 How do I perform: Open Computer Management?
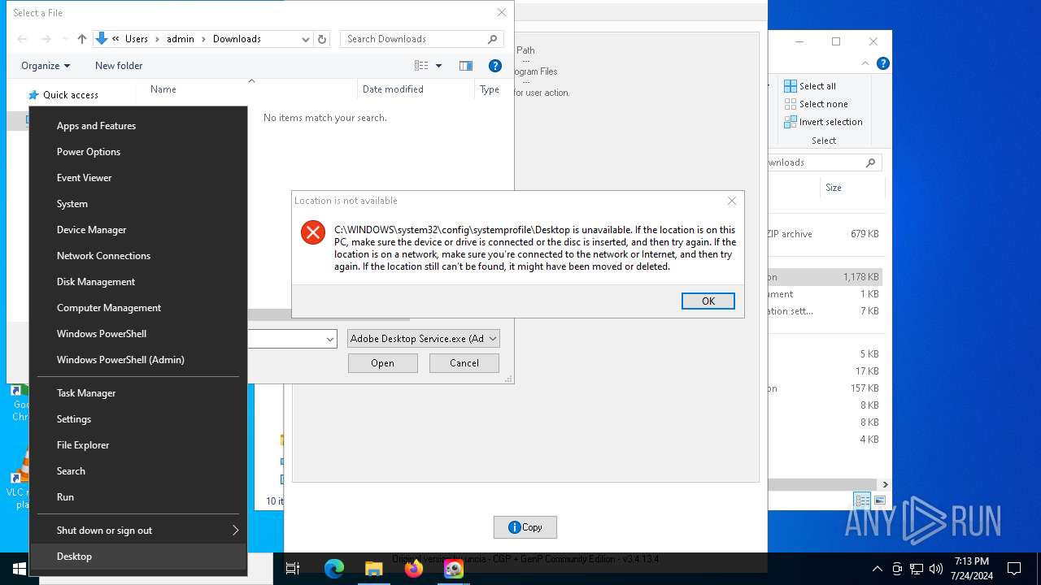pos(137,308)
